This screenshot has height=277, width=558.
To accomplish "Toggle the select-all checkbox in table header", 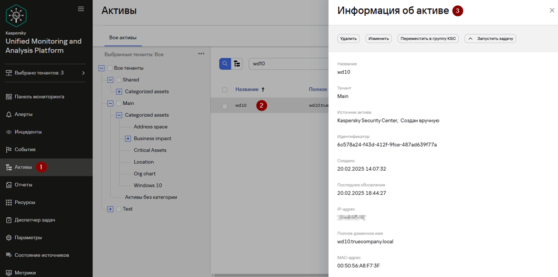I will click(x=225, y=90).
